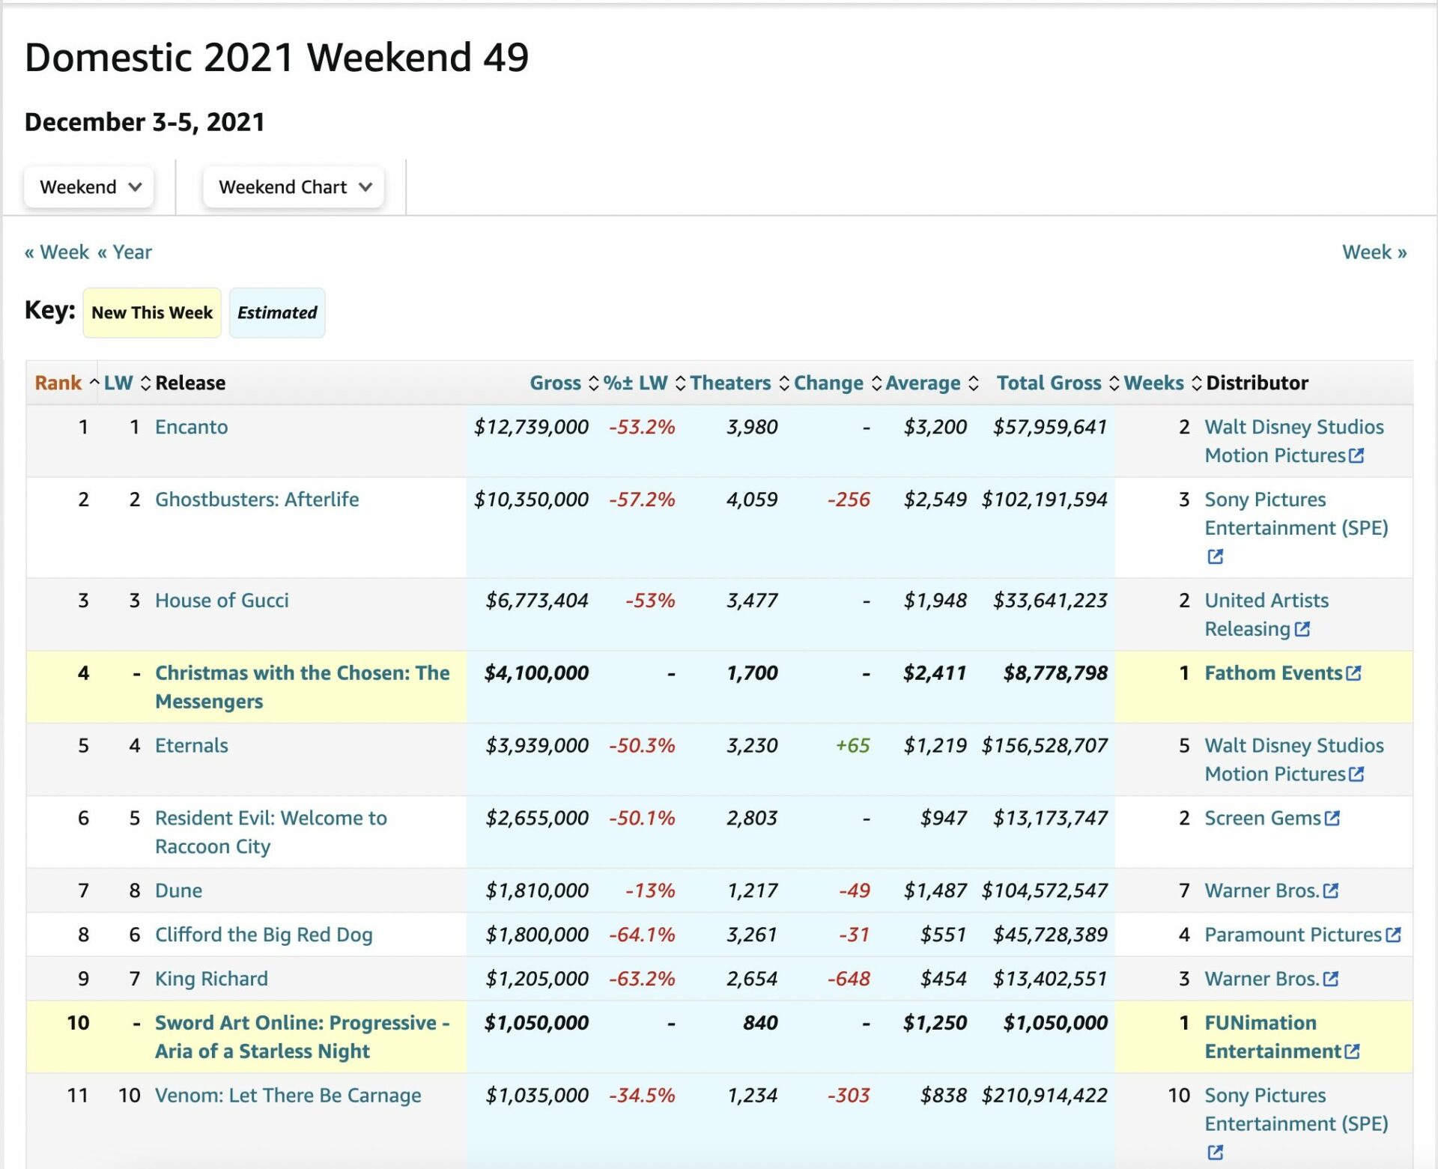
Task: Click external link icon beside Paramount Pictures
Action: [1393, 935]
